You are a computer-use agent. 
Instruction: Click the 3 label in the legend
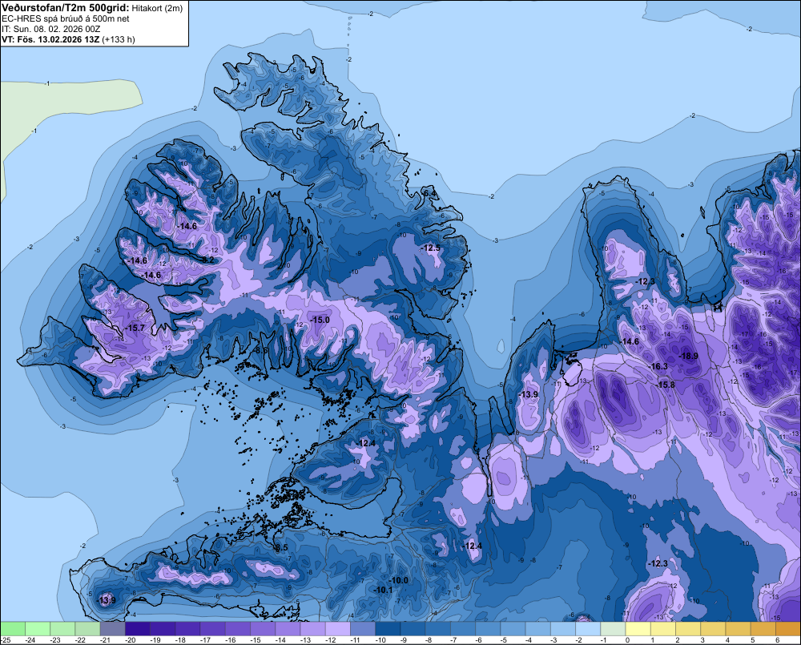(x=702, y=640)
